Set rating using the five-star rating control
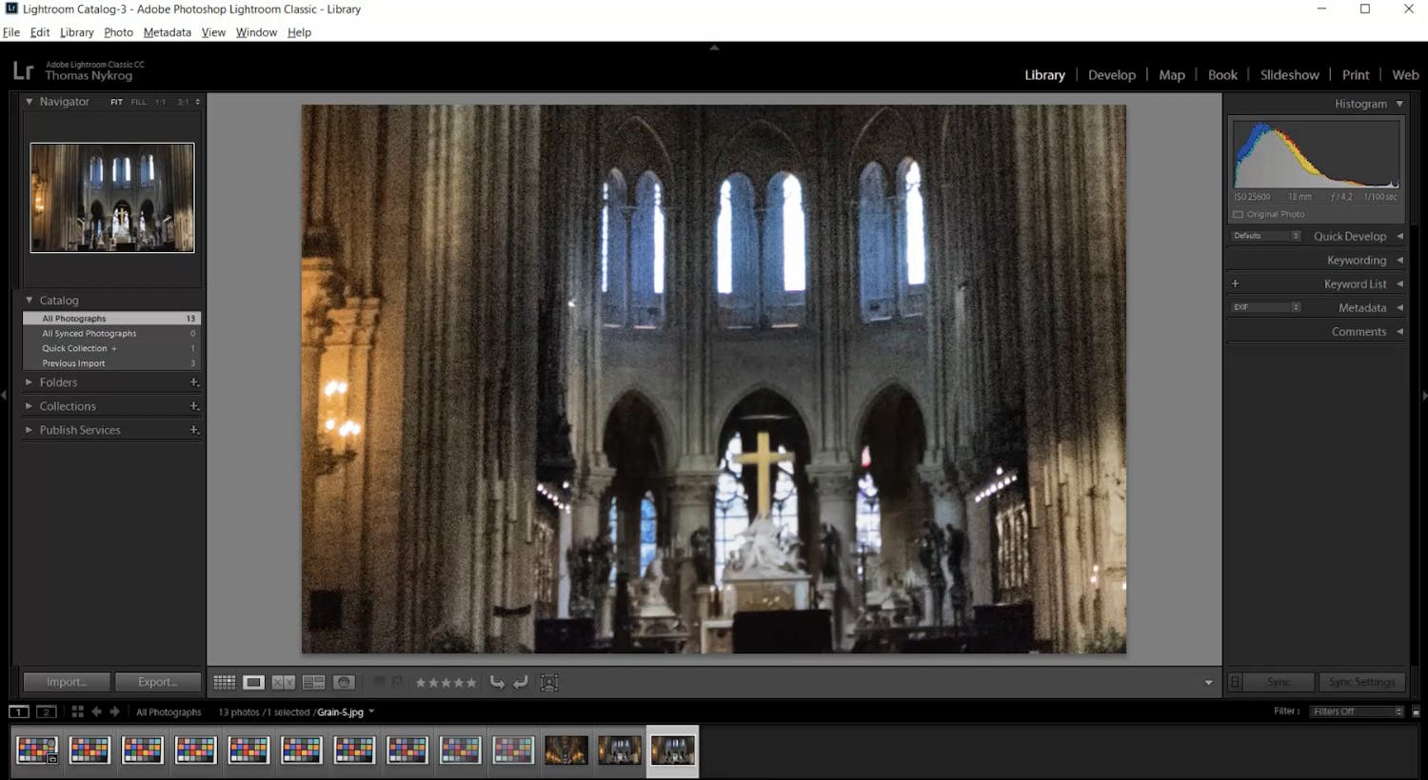 click(x=446, y=682)
